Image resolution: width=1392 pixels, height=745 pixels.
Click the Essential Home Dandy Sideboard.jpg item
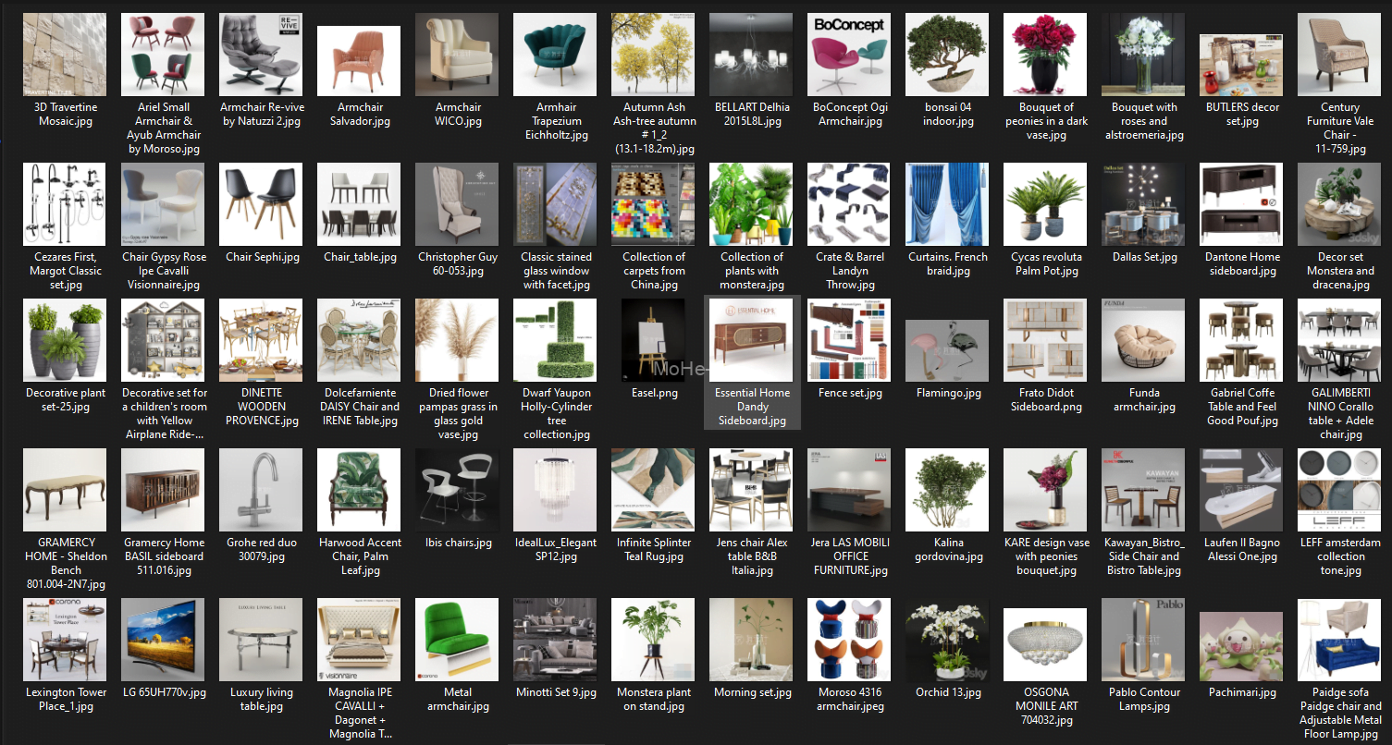pos(751,340)
